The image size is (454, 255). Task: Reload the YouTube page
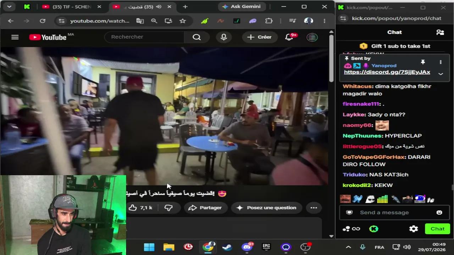(42, 21)
